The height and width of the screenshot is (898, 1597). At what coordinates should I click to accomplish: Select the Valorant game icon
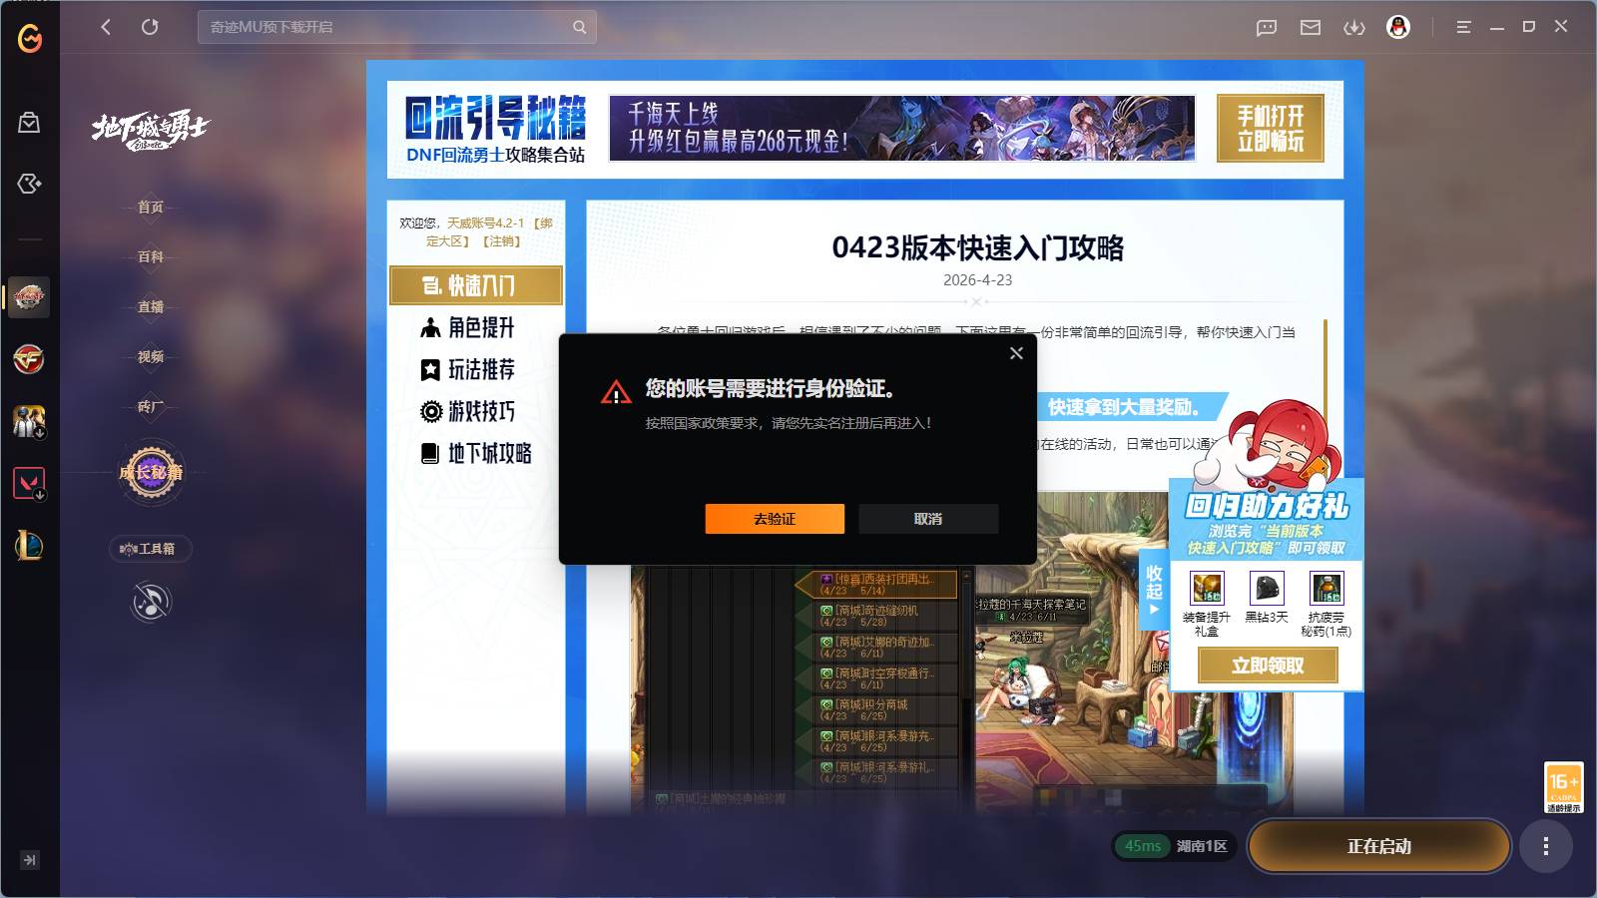(29, 484)
